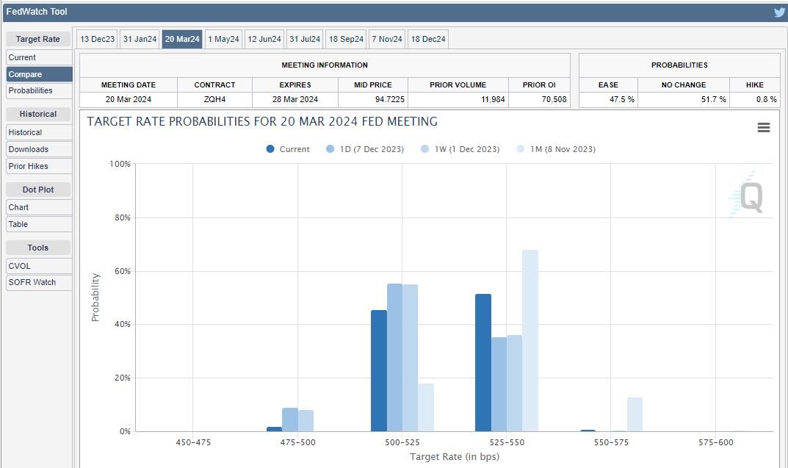Select the 18 Dec24 meeting tab
The height and width of the screenshot is (468, 788).
[x=428, y=39]
